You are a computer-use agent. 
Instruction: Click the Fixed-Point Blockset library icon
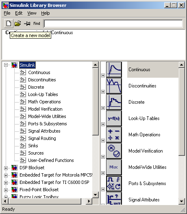(14, 190)
